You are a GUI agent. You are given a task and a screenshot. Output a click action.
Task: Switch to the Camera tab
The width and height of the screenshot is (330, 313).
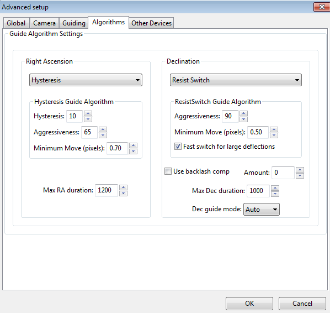[44, 23]
